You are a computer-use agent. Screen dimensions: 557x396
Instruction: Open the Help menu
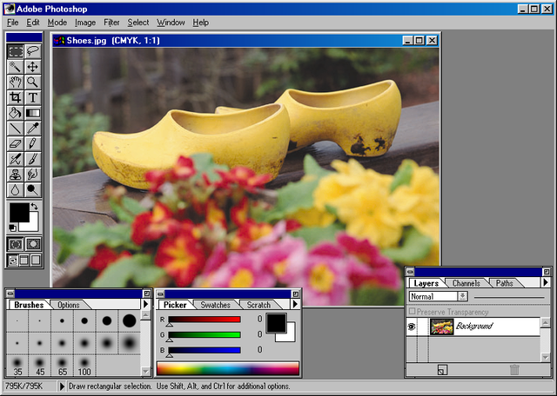click(201, 23)
